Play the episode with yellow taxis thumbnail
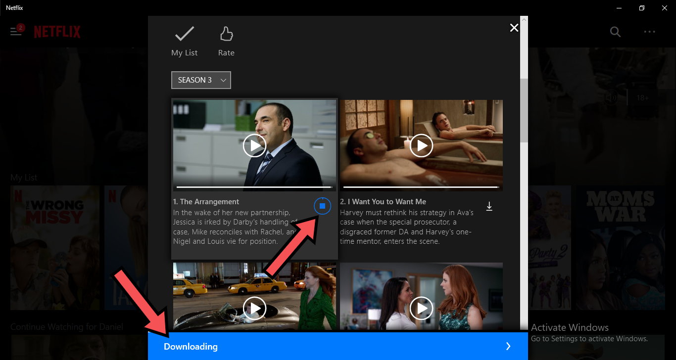This screenshot has height=360, width=676. (254, 309)
